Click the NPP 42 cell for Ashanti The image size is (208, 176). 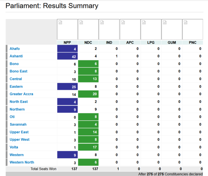[67, 56]
